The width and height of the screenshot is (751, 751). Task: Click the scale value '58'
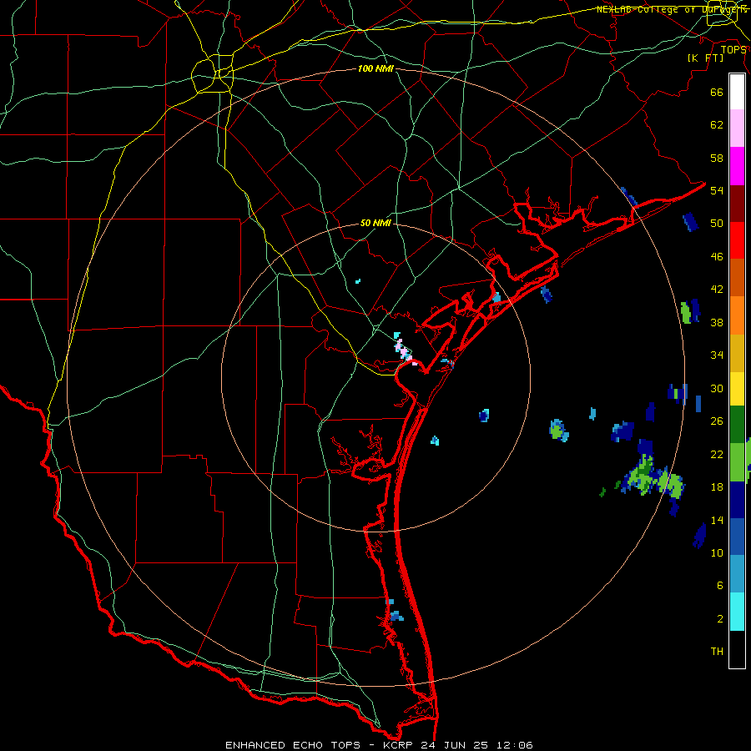pyautogui.click(x=717, y=158)
